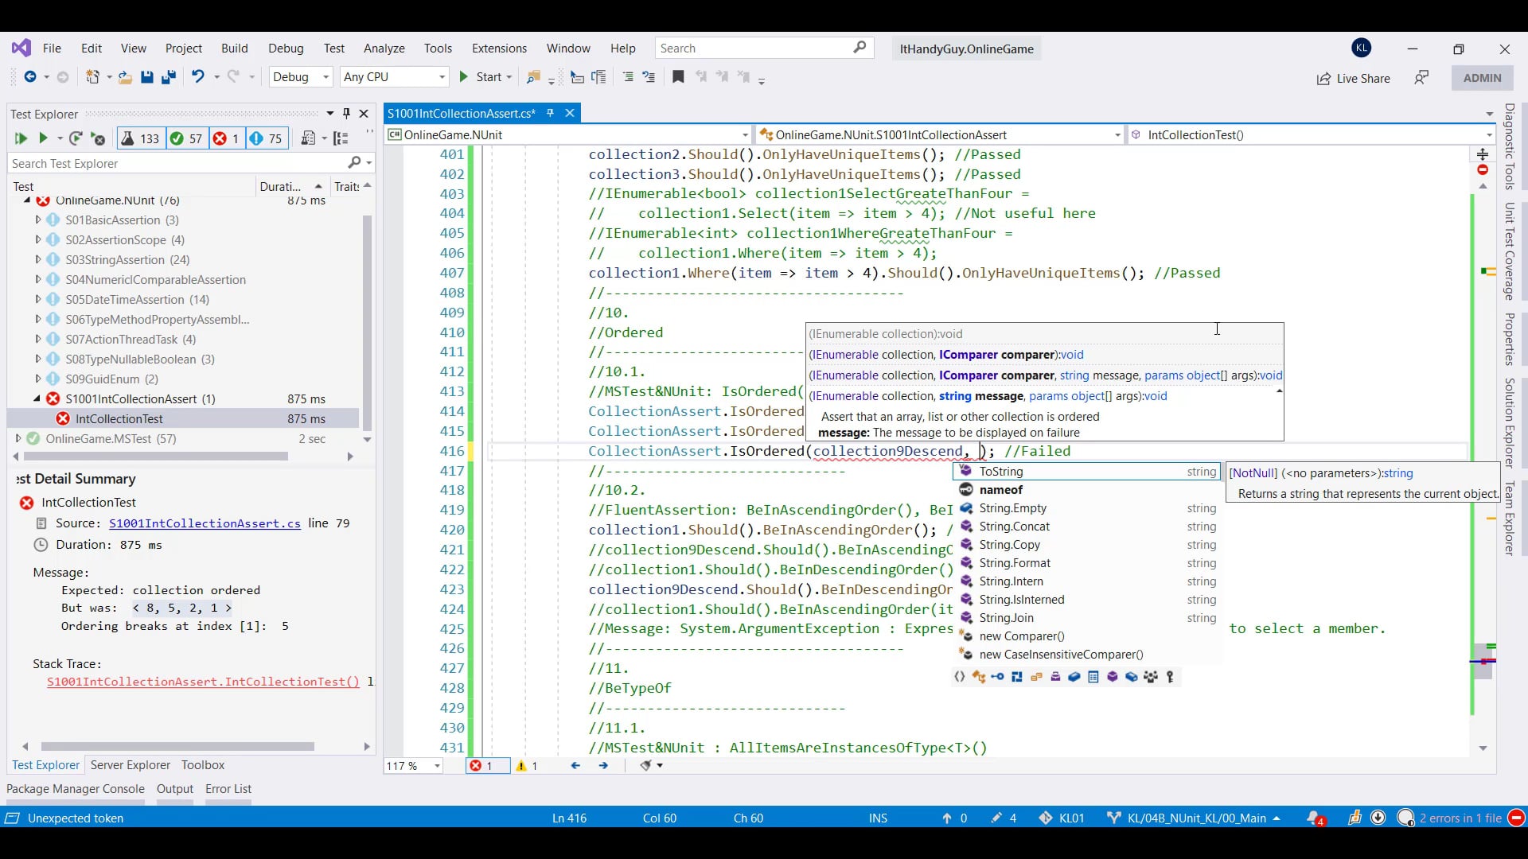Viewport: 1528px width, 859px height.
Task: Repeat last test run icon
Action: (76, 138)
